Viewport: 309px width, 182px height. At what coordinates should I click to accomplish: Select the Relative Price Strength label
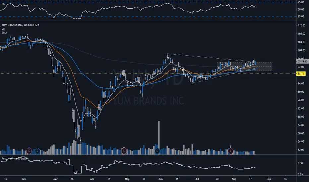[x=14, y=159]
